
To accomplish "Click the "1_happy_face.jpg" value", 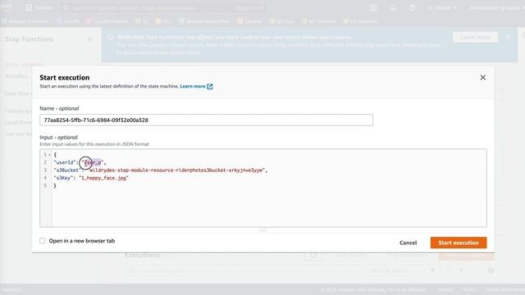I will point(103,178).
